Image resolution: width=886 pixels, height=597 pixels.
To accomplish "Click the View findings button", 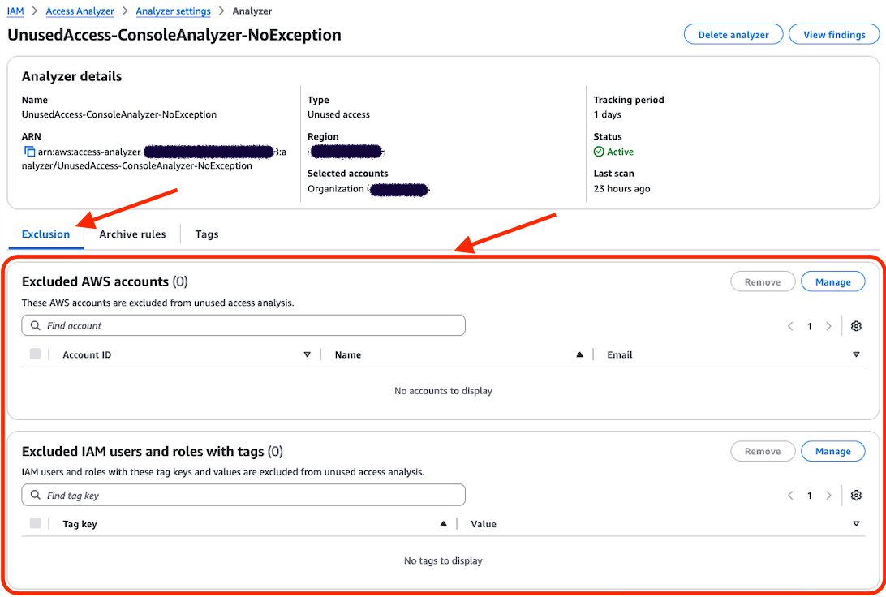I will click(834, 34).
